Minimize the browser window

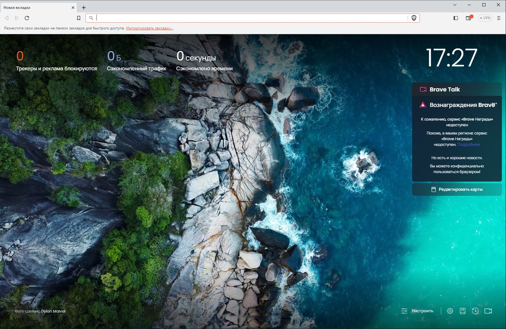tap(469, 5)
